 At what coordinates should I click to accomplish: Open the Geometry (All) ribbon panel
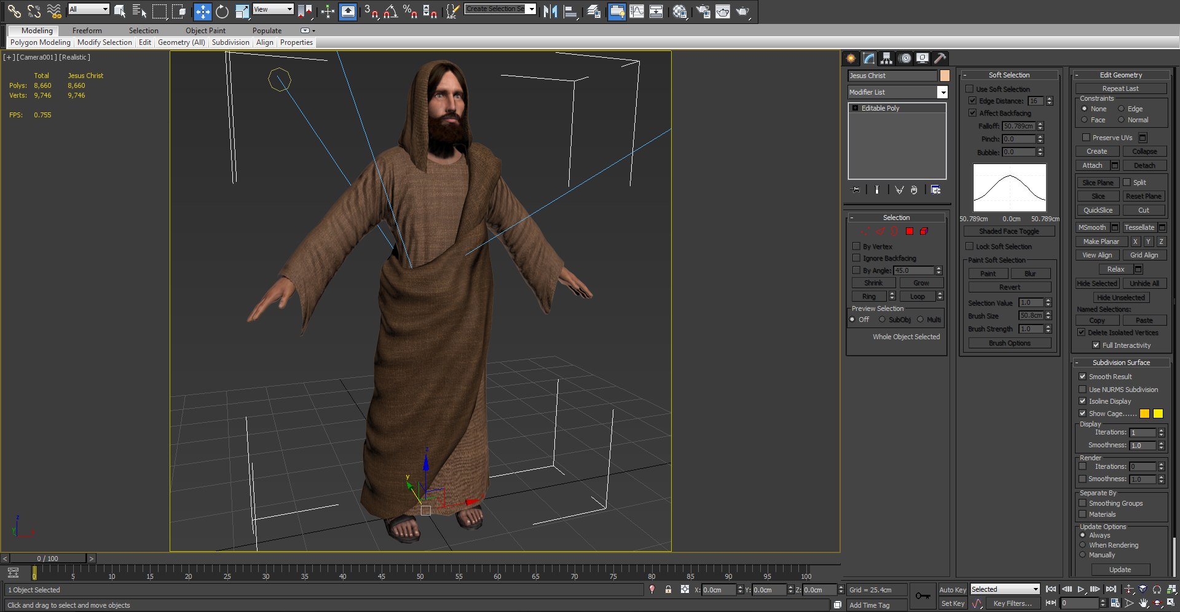point(181,42)
